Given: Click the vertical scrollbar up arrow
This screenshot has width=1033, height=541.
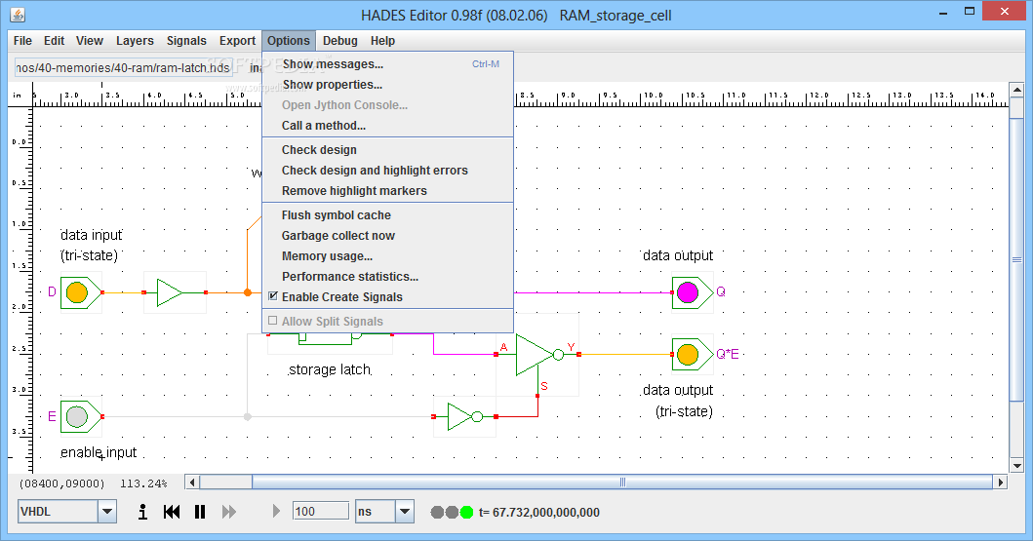Looking at the screenshot, I should point(1016,90).
